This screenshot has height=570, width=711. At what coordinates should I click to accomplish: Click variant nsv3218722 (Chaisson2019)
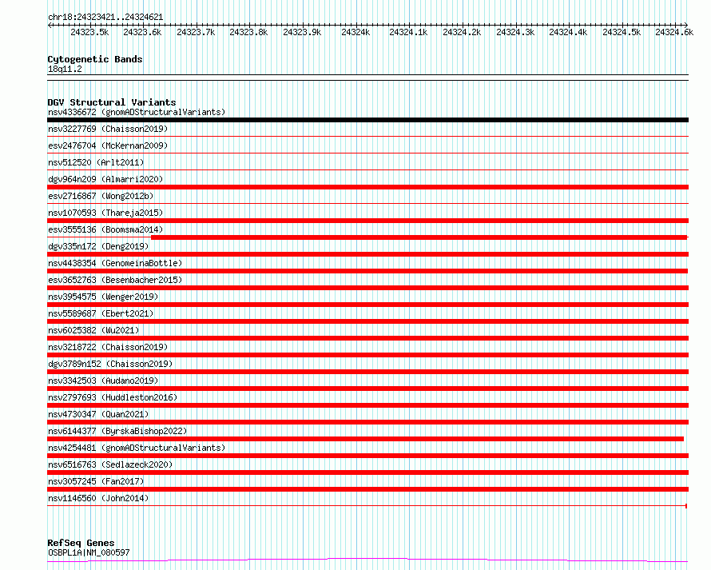coord(108,347)
